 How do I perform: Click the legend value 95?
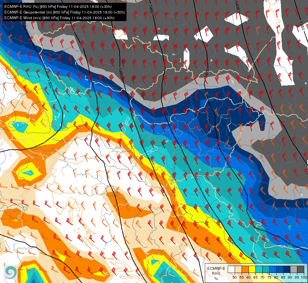[x=297, y=277]
